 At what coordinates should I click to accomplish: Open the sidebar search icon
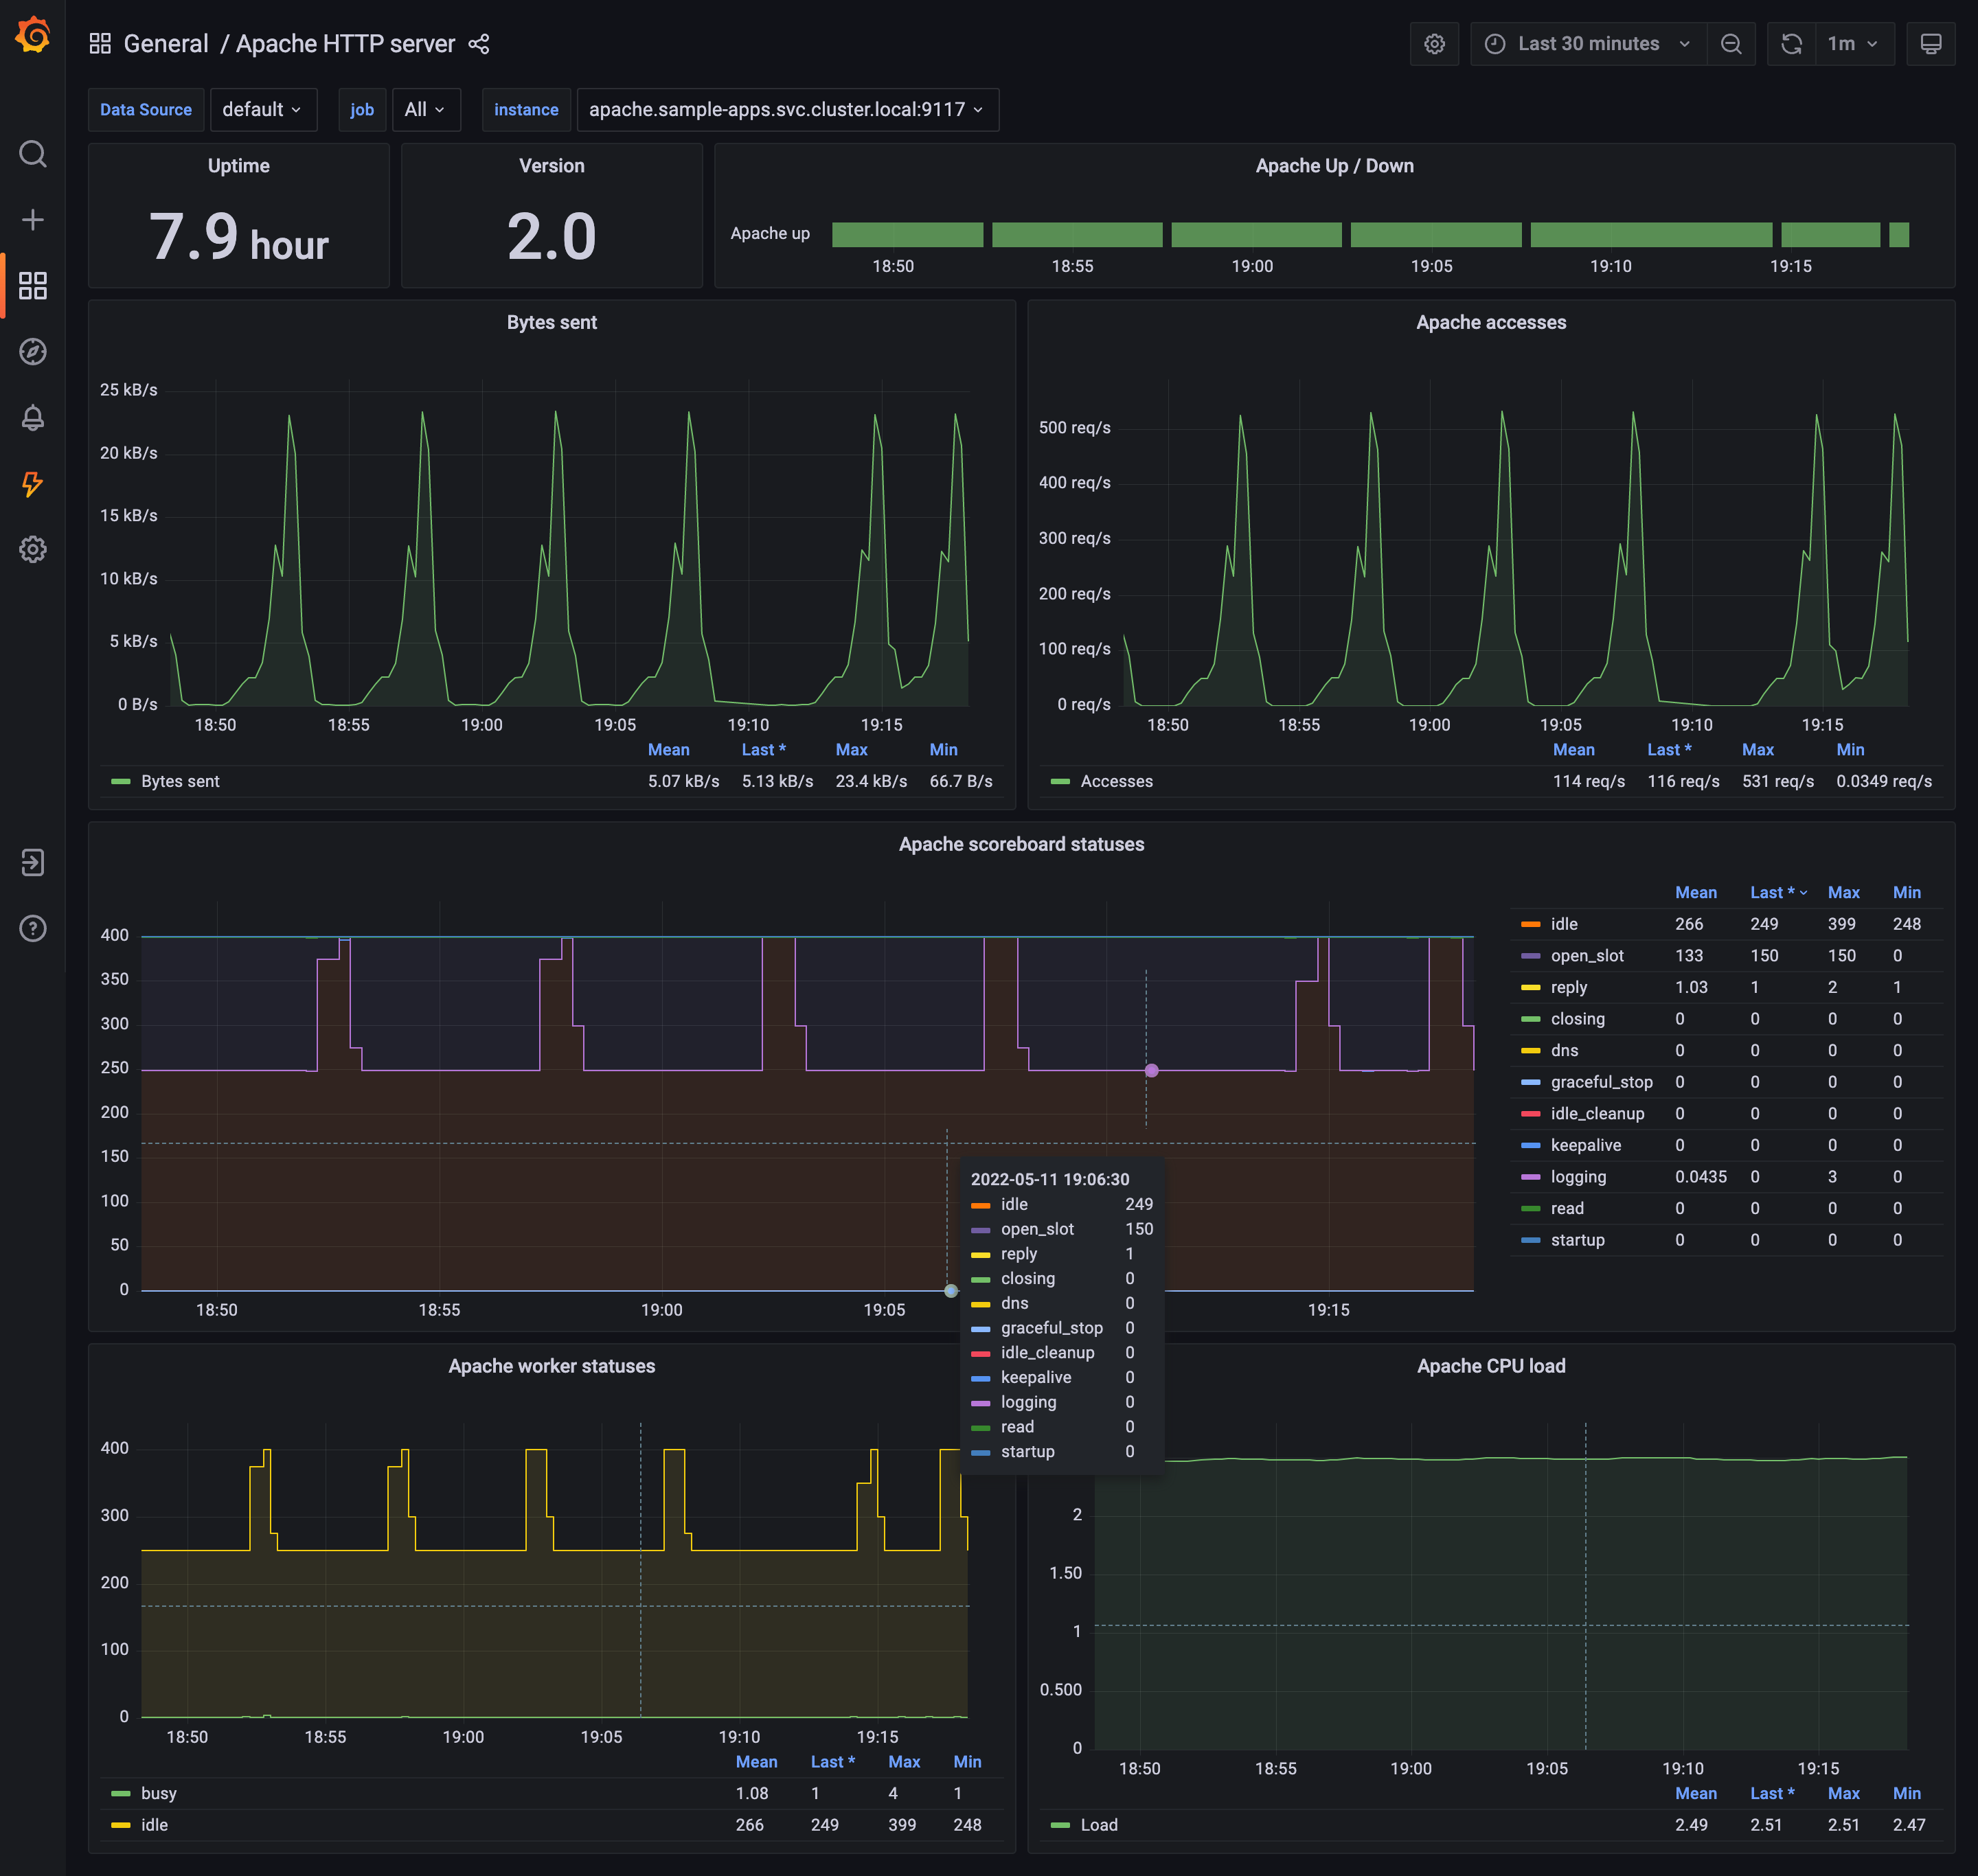click(33, 154)
